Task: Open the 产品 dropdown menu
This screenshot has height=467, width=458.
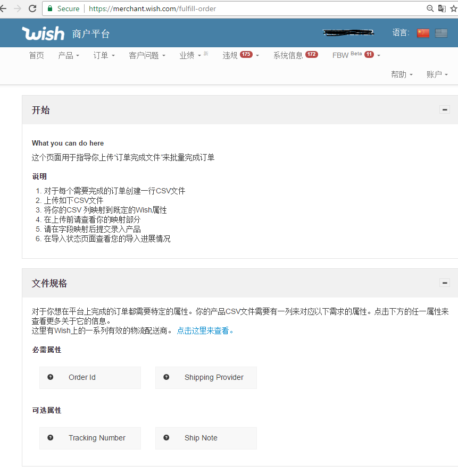Action: [69, 55]
